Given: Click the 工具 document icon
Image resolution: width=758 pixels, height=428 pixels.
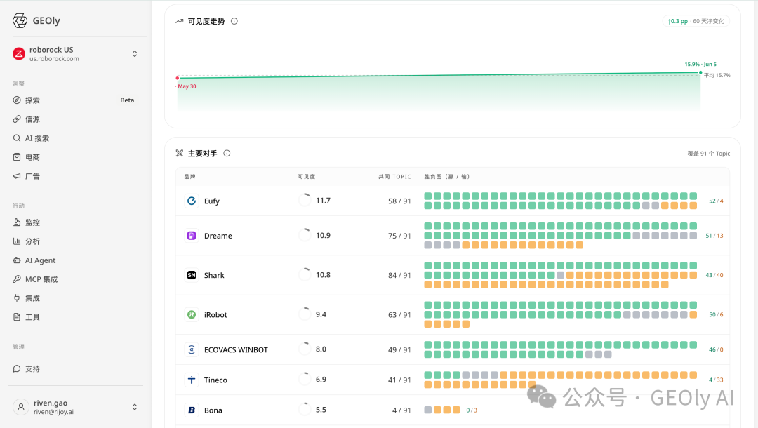Looking at the screenshot, I should click(x=17, y=317).
